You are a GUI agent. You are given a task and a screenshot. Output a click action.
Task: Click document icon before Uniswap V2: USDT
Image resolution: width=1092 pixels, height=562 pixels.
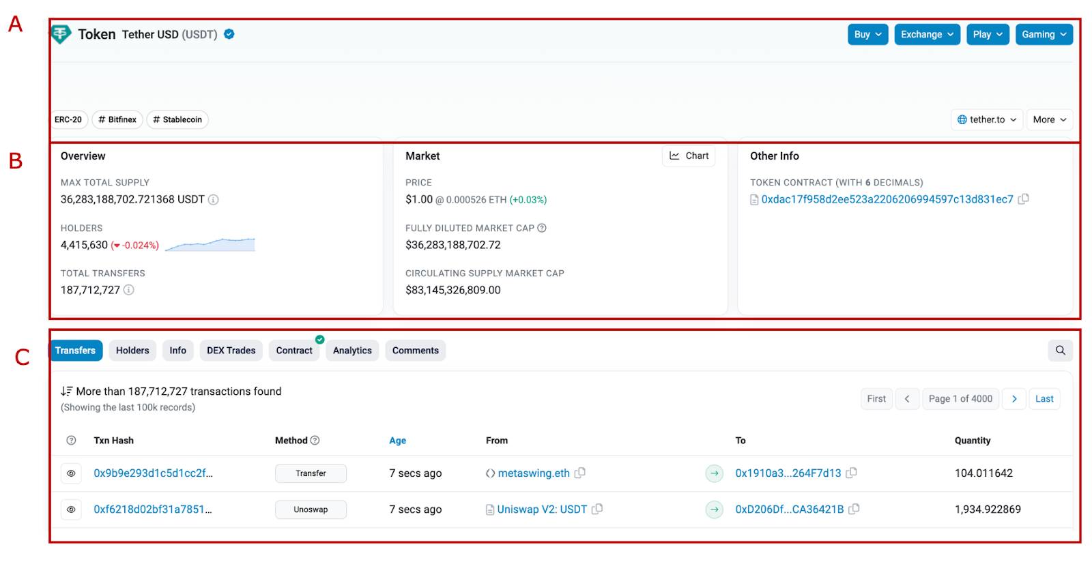(490, 509)
